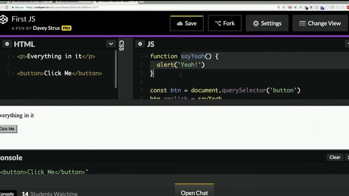
Task: Expand the HTML panel dropdown chevron
Action: click(x=111, y=44)
